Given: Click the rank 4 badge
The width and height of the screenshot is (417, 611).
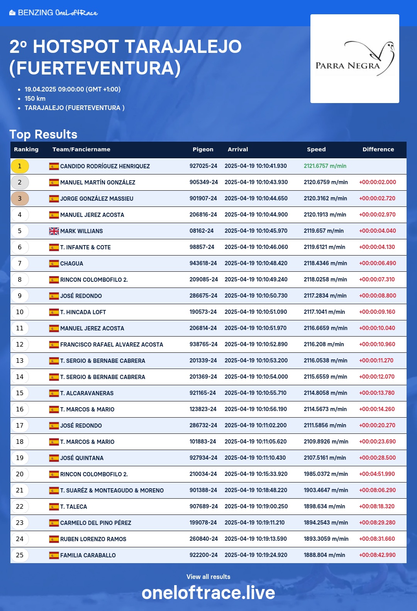Looking at the screenshot, I should (x=20, y=215).
